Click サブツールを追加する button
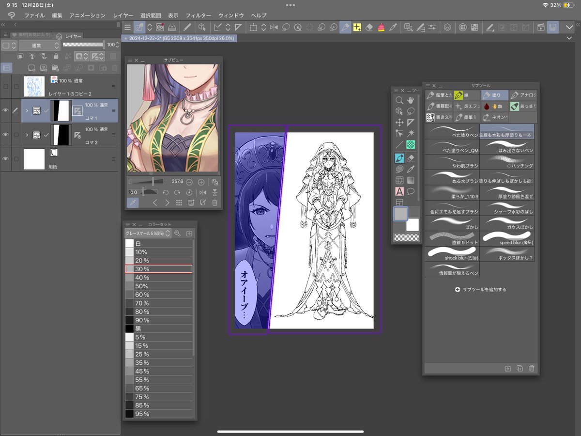The image size is (581, 436). pos(481,290)
